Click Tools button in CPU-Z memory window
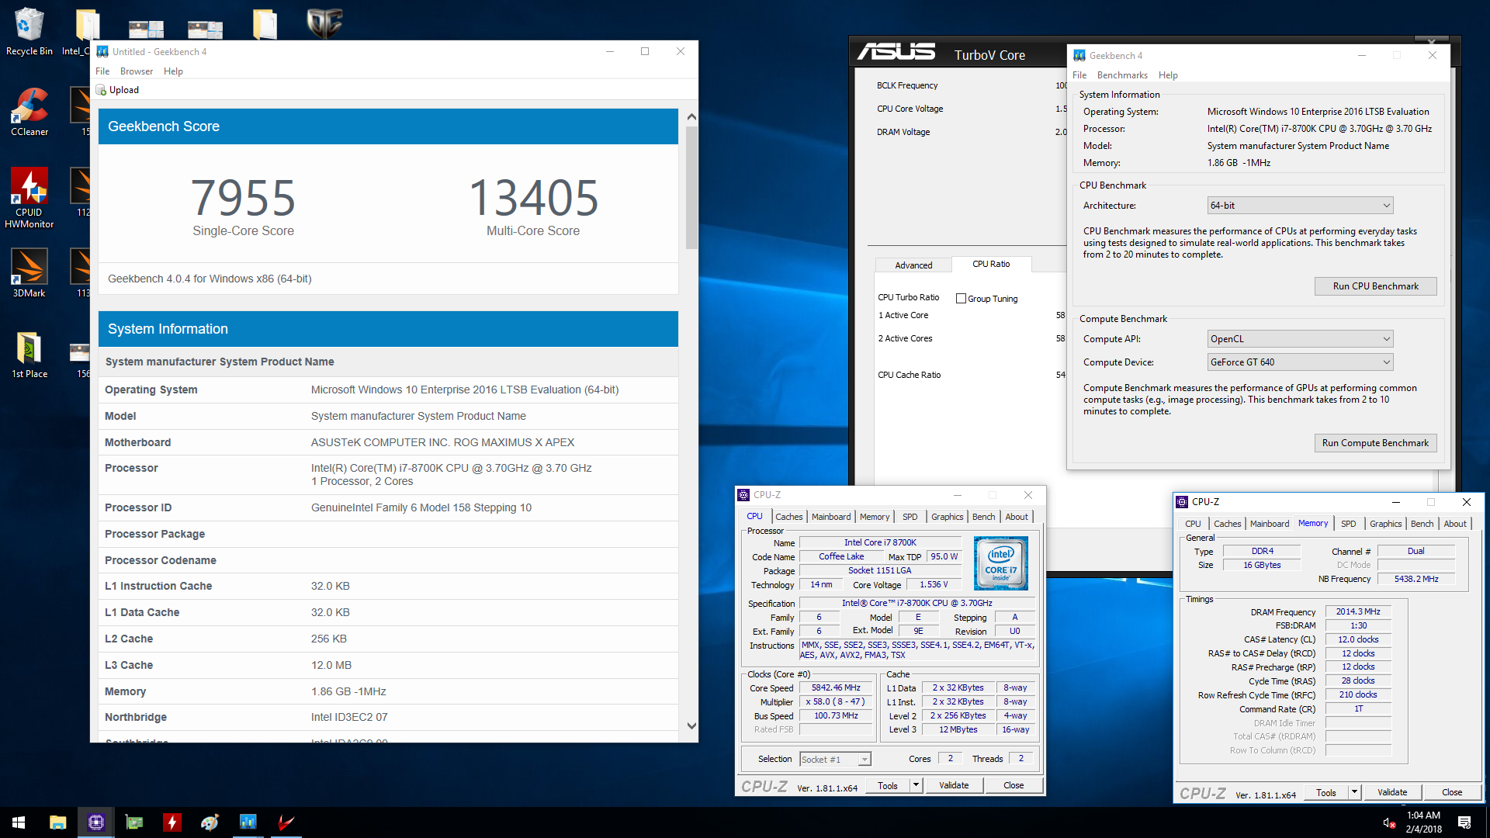Screen dimensions: 1490x838 pos(1326,792)
